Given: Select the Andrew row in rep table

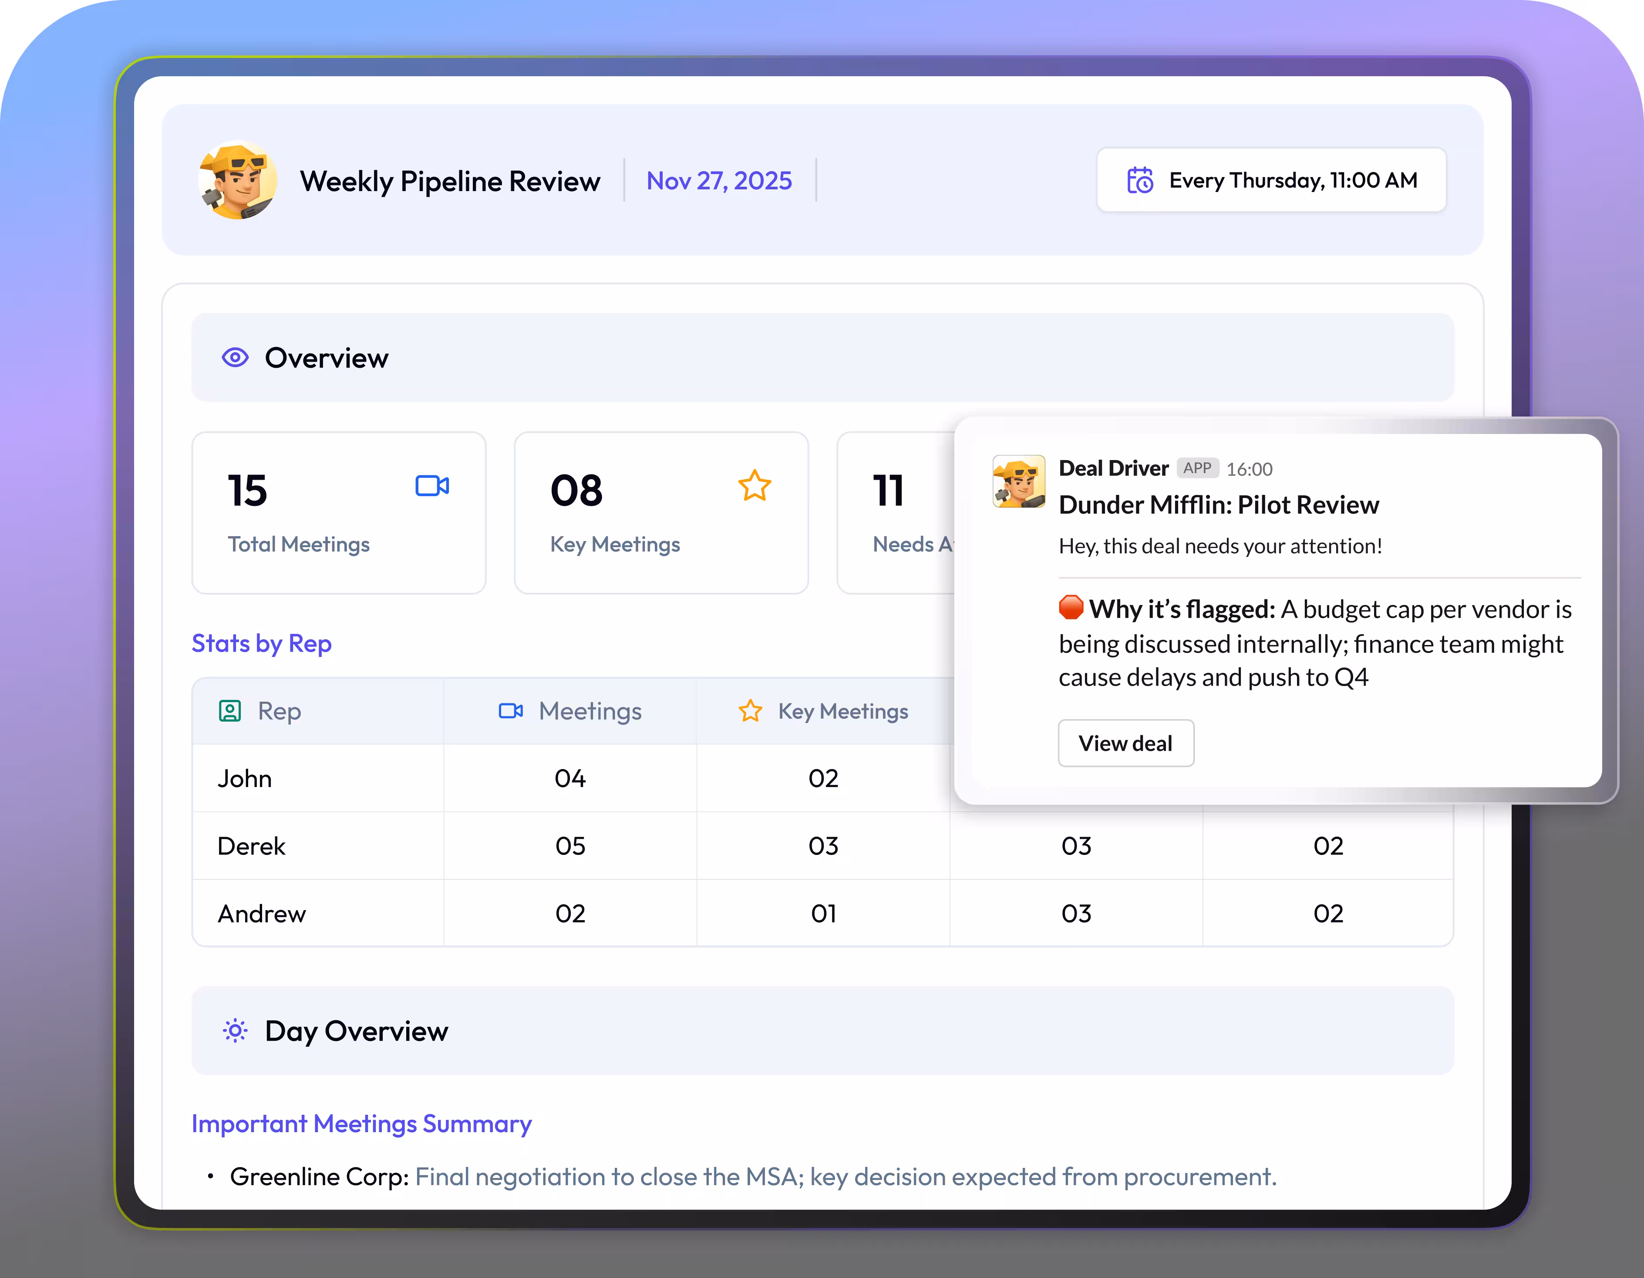Looking at the screenshot, I should [261, 914].
